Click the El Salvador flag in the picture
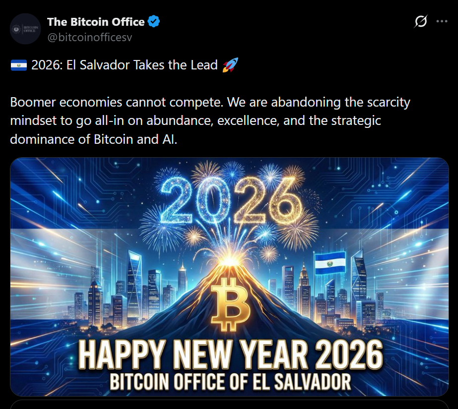Viewport: 458px width, 409px height. pos(330,263)
